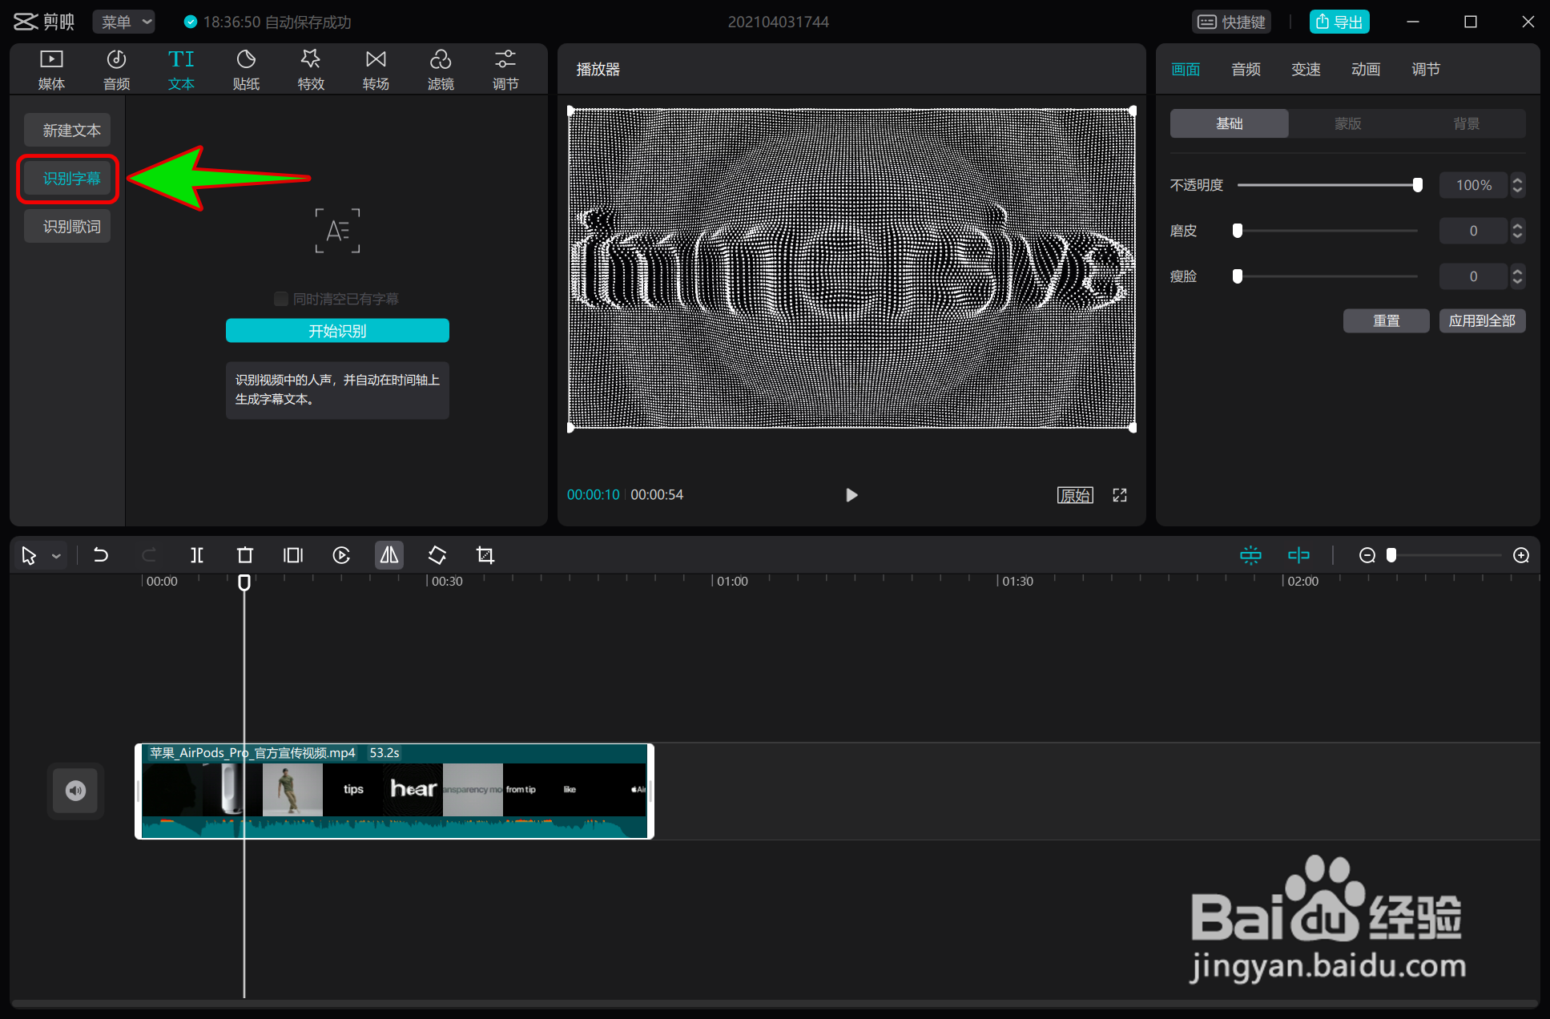This screenshot has height=1019, width=1550.
Task: Toggle fullscreen preview icon
Action: tap(1120, 495)
